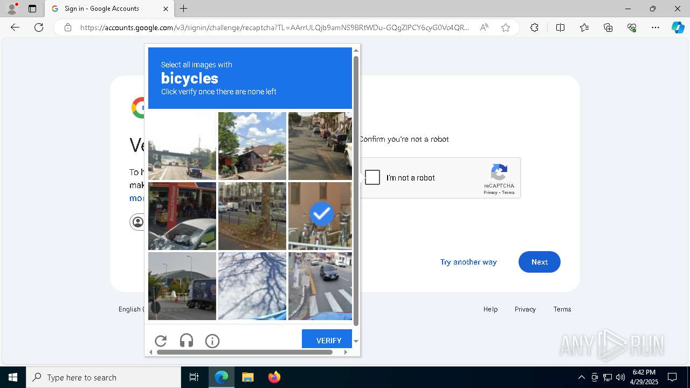
Task: Check the I'm not a robot box
Action: [372, 177]
